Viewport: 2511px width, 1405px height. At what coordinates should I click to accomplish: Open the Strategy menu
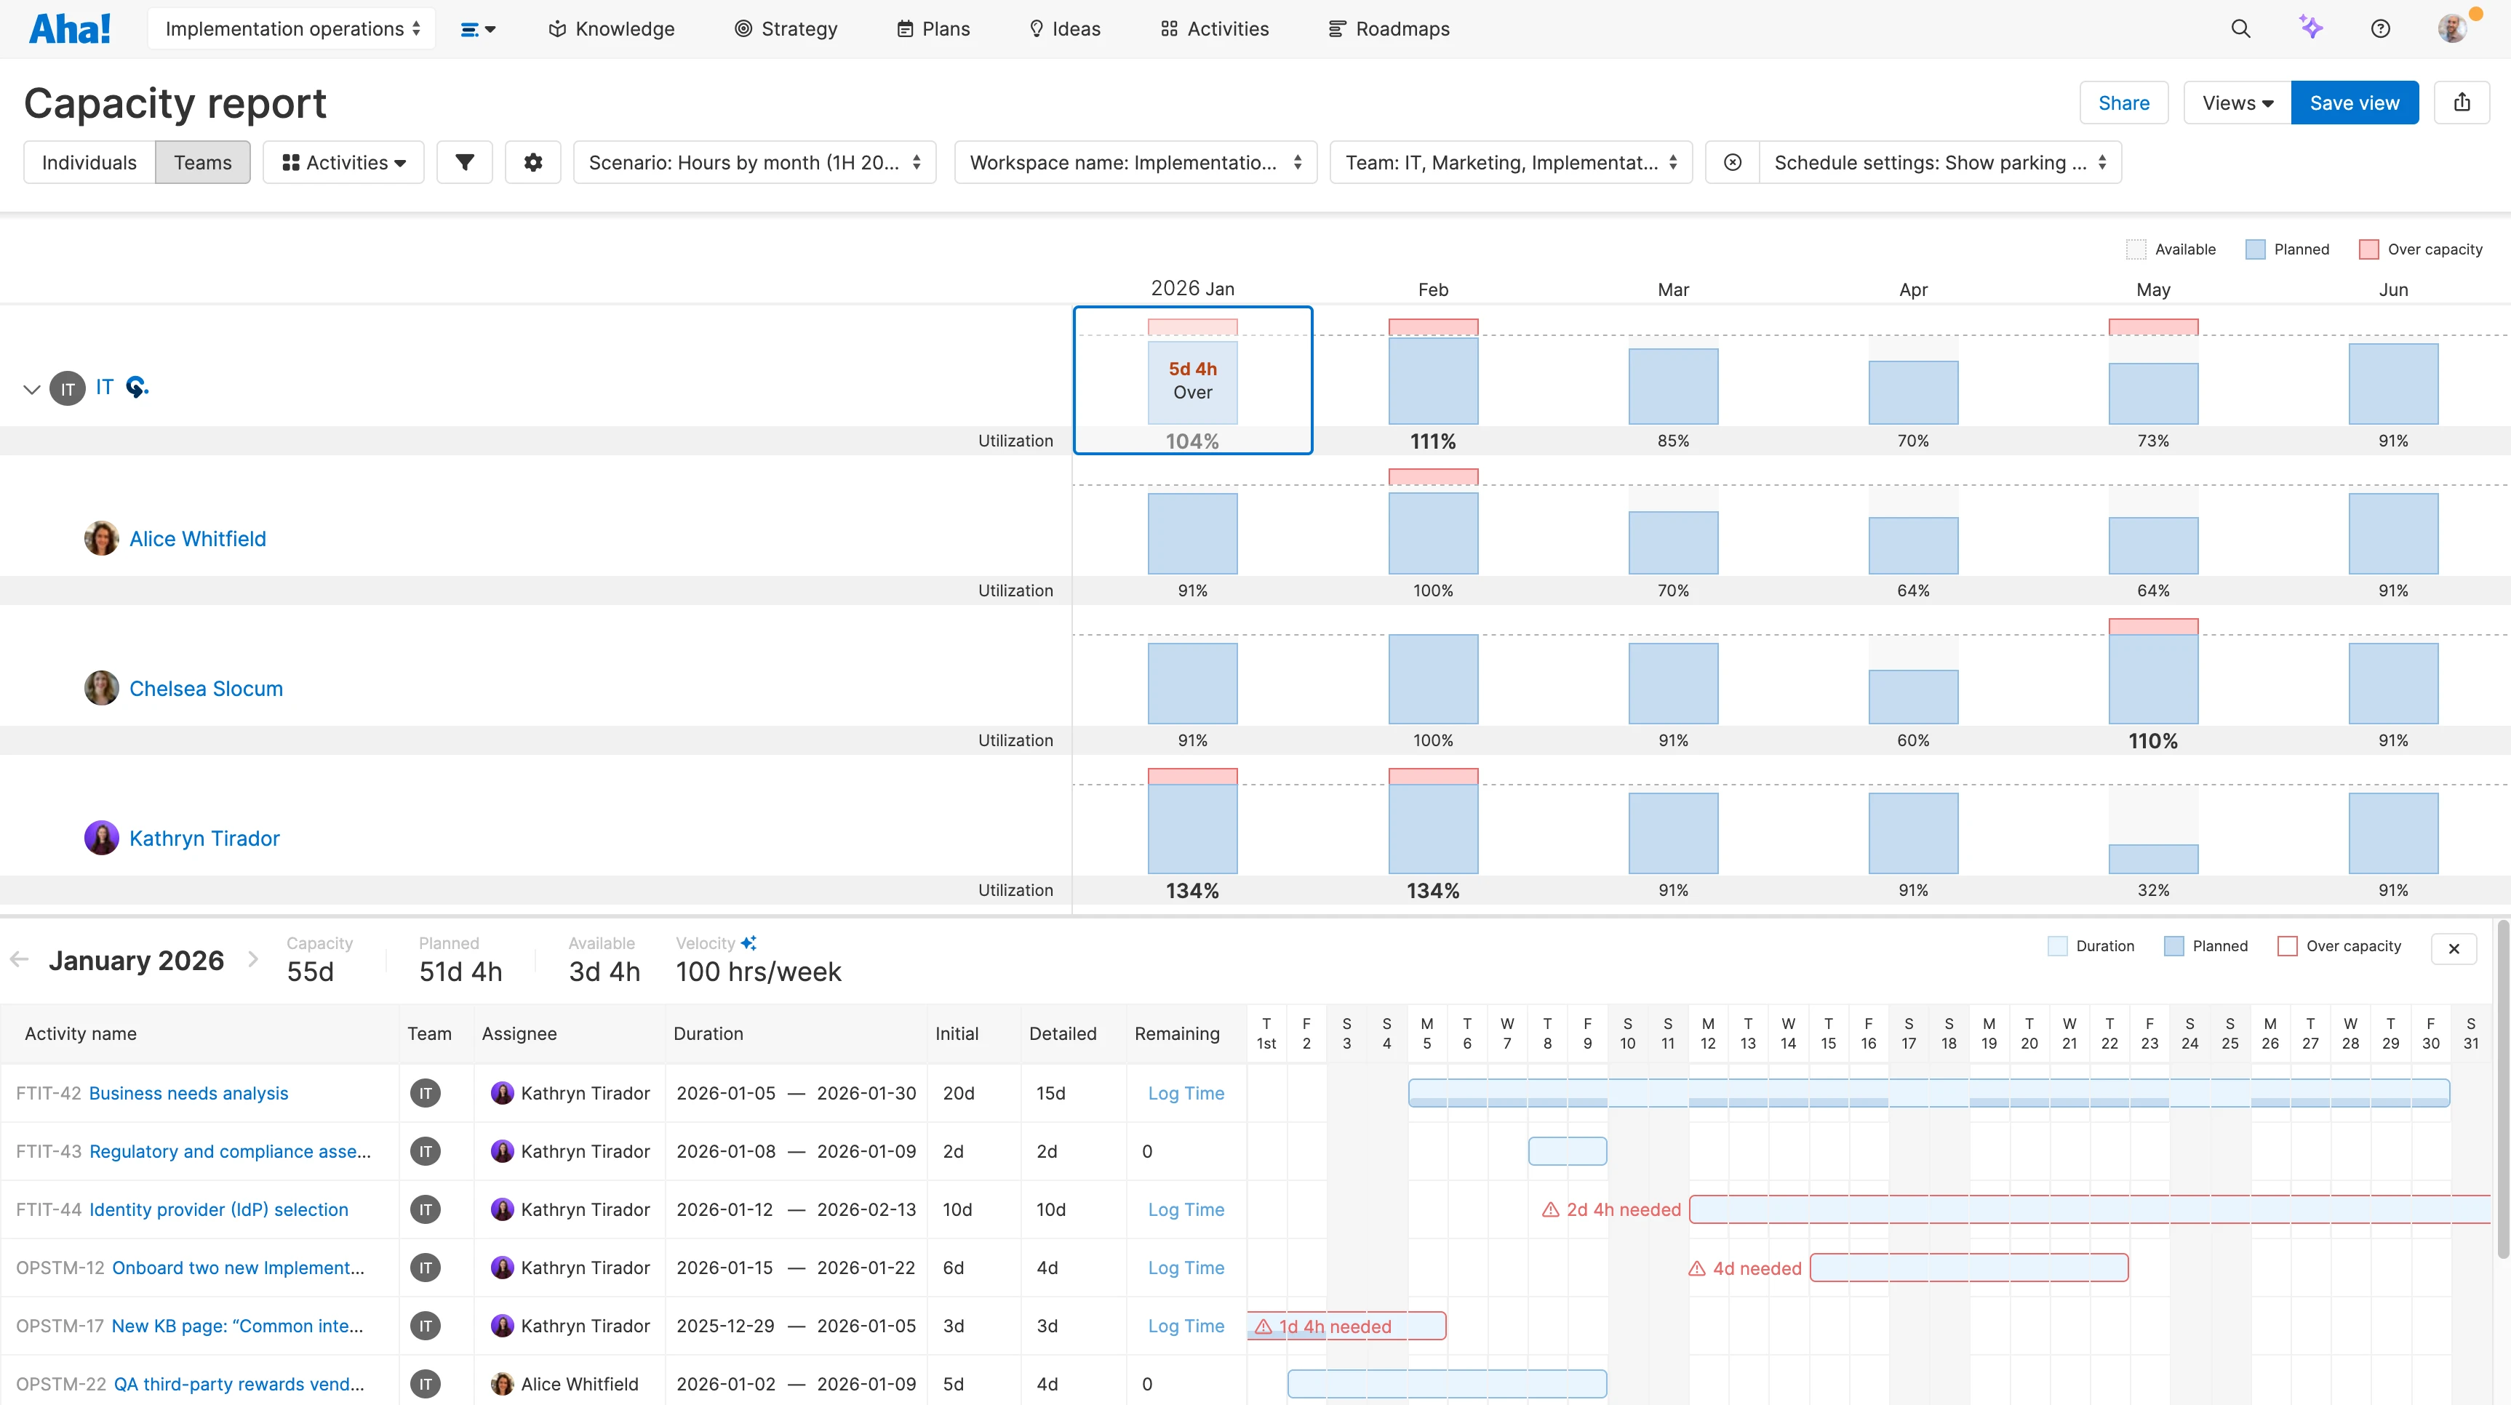pos(785,29)
